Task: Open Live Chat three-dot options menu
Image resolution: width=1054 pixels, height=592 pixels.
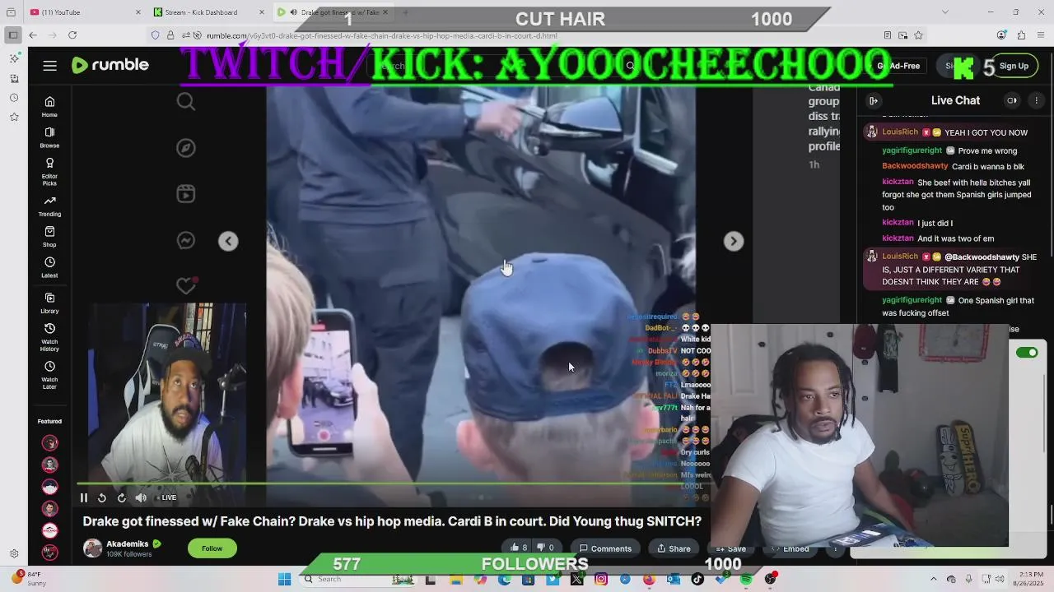Action: 1037,100
